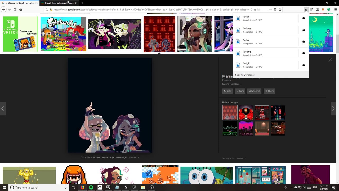The width and height of the screenshot is (339, 191).
Task: Open a new browser tab
Action: click(x=82, y=3)
